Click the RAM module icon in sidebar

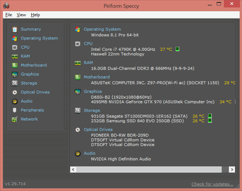15,56
